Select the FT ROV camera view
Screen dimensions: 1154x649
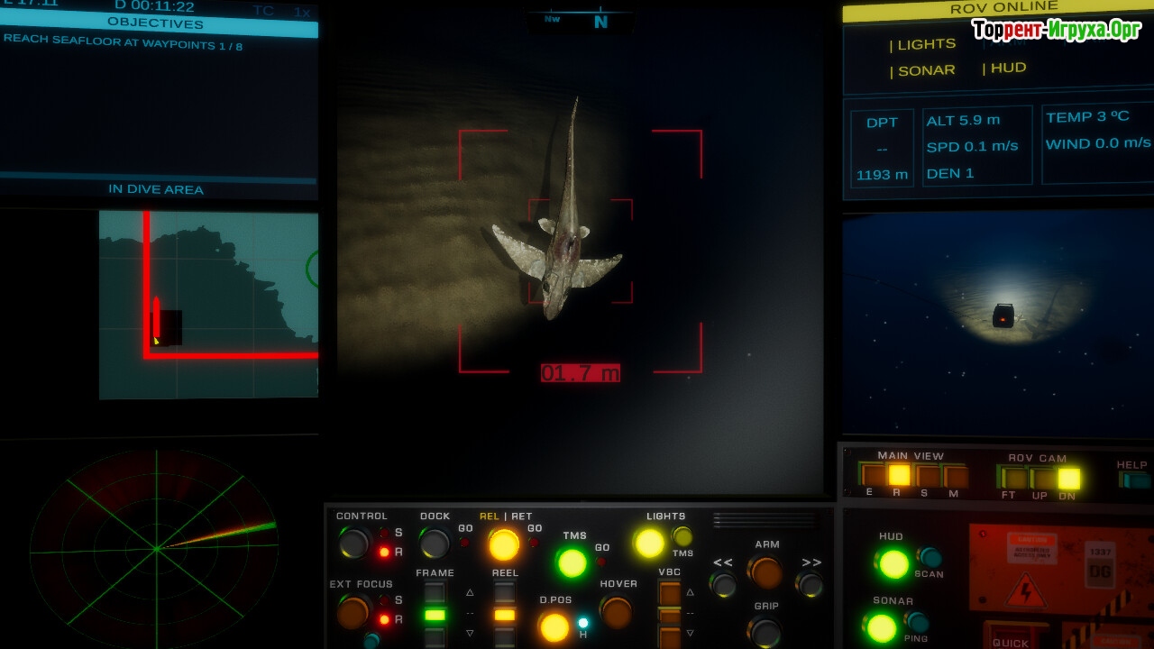(x=1015, y=478)
